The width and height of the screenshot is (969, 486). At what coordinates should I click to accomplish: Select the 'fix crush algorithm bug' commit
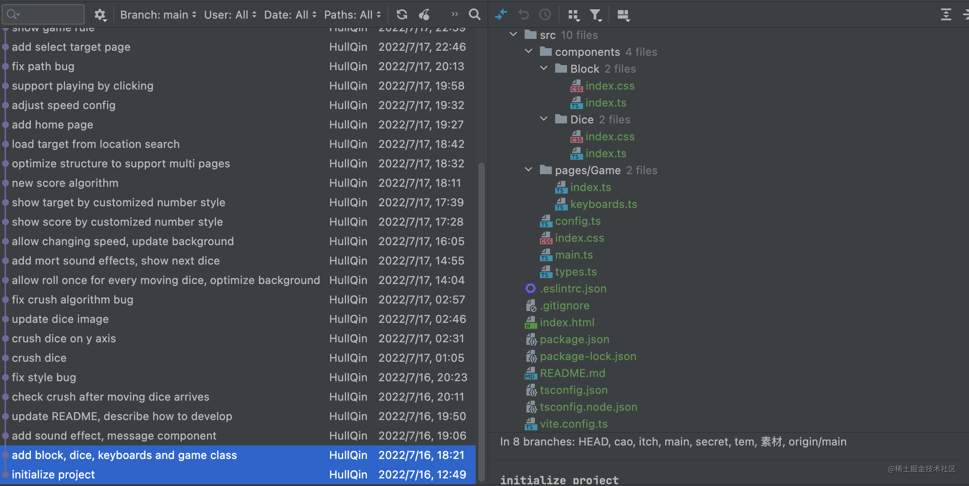click(x=72, y=300)
